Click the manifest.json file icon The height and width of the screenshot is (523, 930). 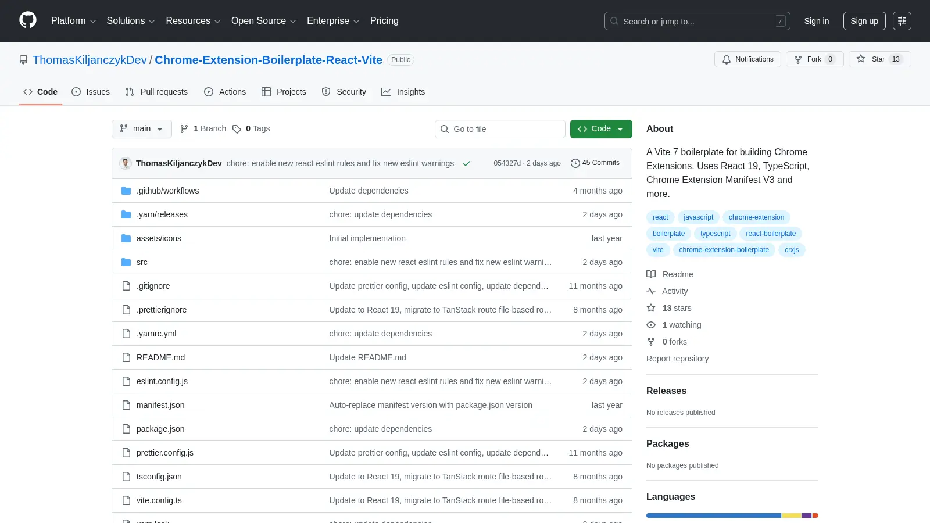point(126,405)
